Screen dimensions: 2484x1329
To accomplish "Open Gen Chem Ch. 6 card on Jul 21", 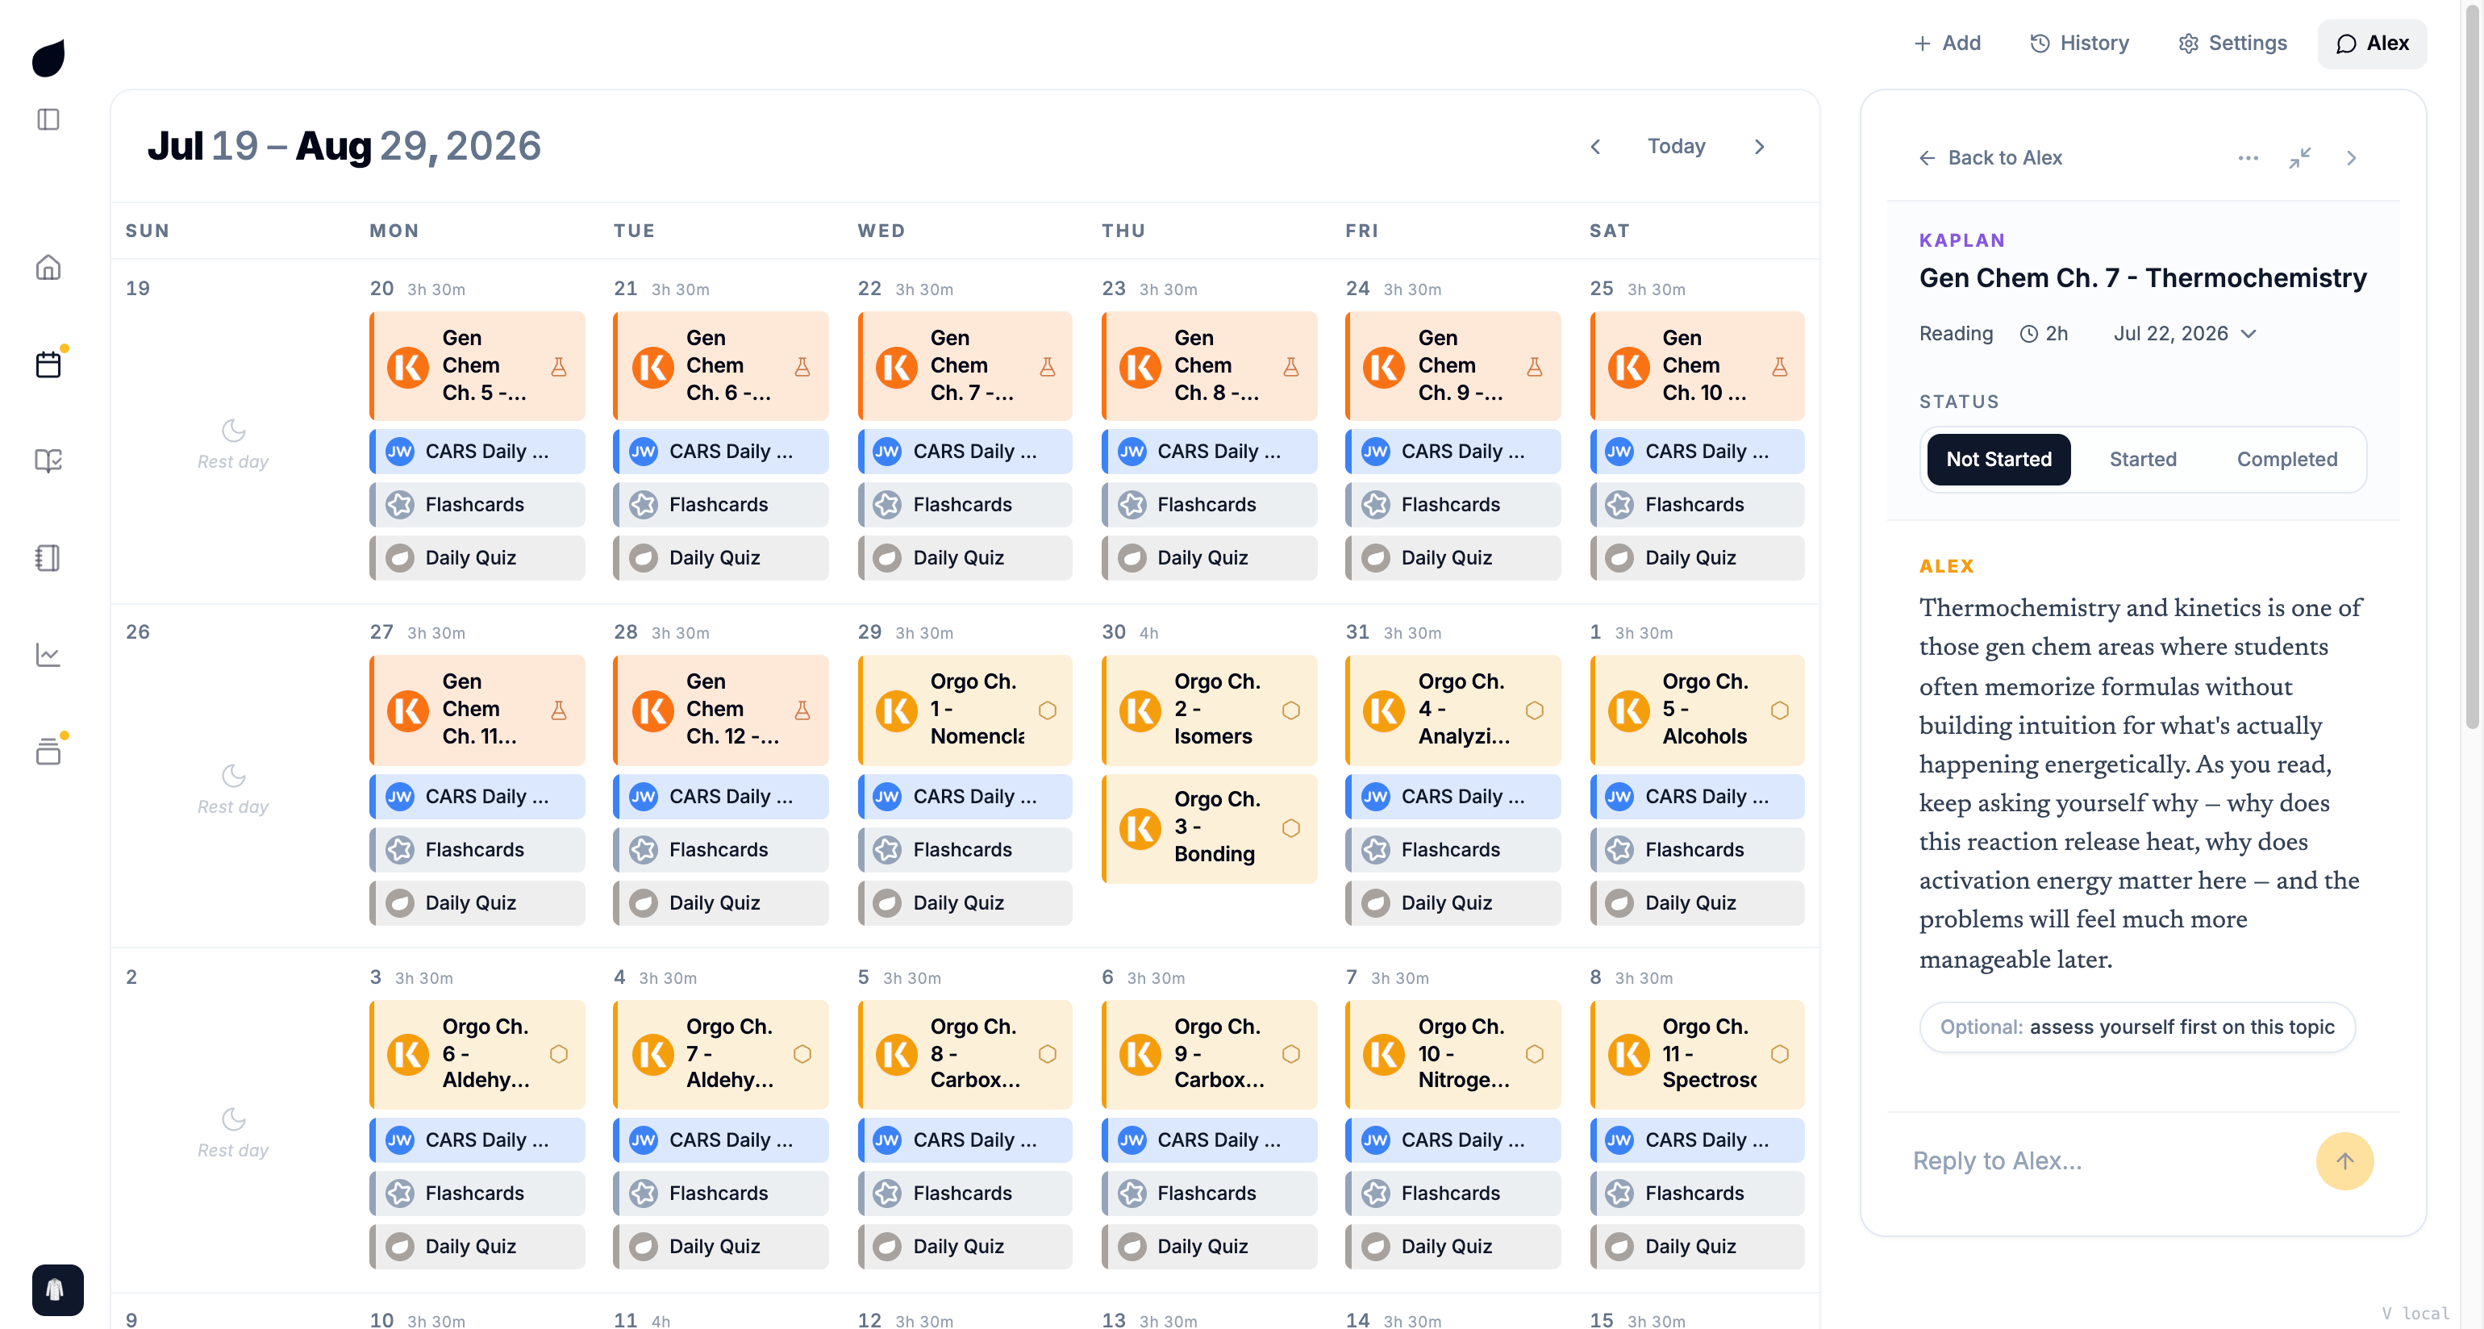I will click(x=721, y=366).
